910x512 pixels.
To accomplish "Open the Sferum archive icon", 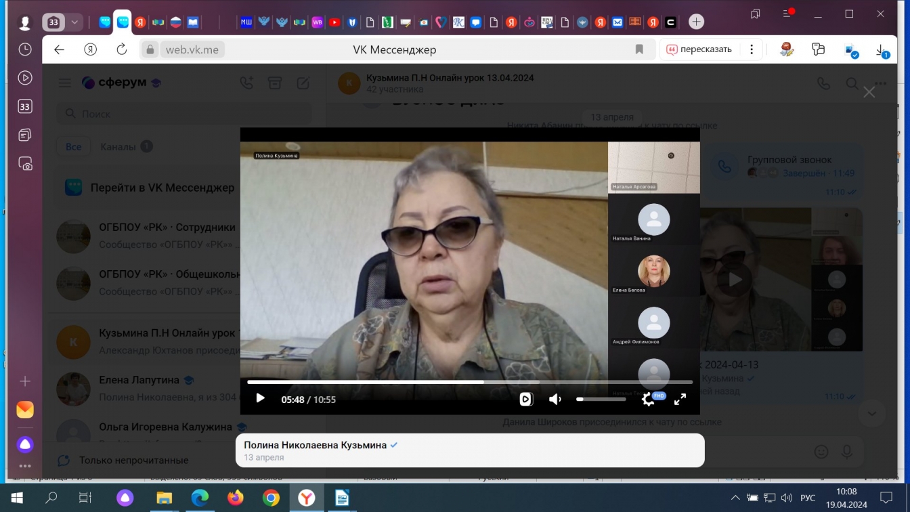I will [x=274, y=83].
